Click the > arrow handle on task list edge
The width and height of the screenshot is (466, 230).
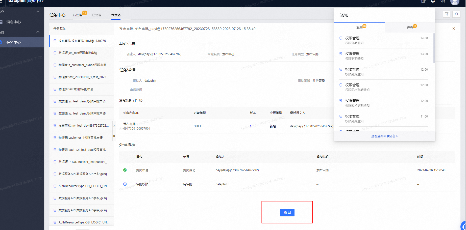pyautogui.click(x=114, y=126)
